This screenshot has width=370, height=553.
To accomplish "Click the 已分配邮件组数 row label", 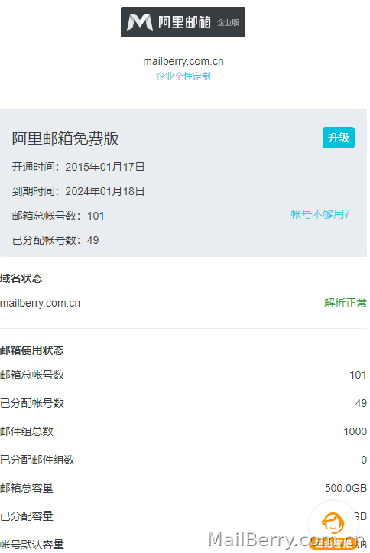I will click(x=37, y=460).
